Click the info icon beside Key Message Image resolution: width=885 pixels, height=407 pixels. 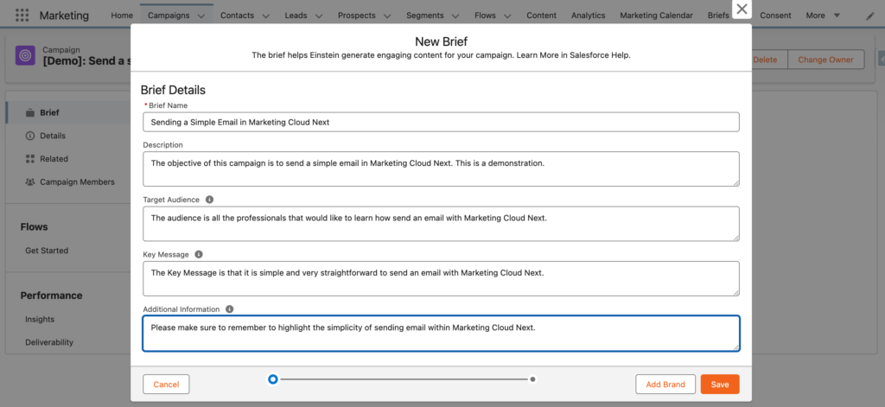click(x=199, y=255)
